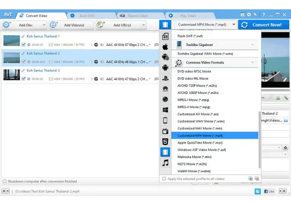Select the HTML5 video category icon
The height and width of the screenshot is (205, 291).
coord(165,142)
